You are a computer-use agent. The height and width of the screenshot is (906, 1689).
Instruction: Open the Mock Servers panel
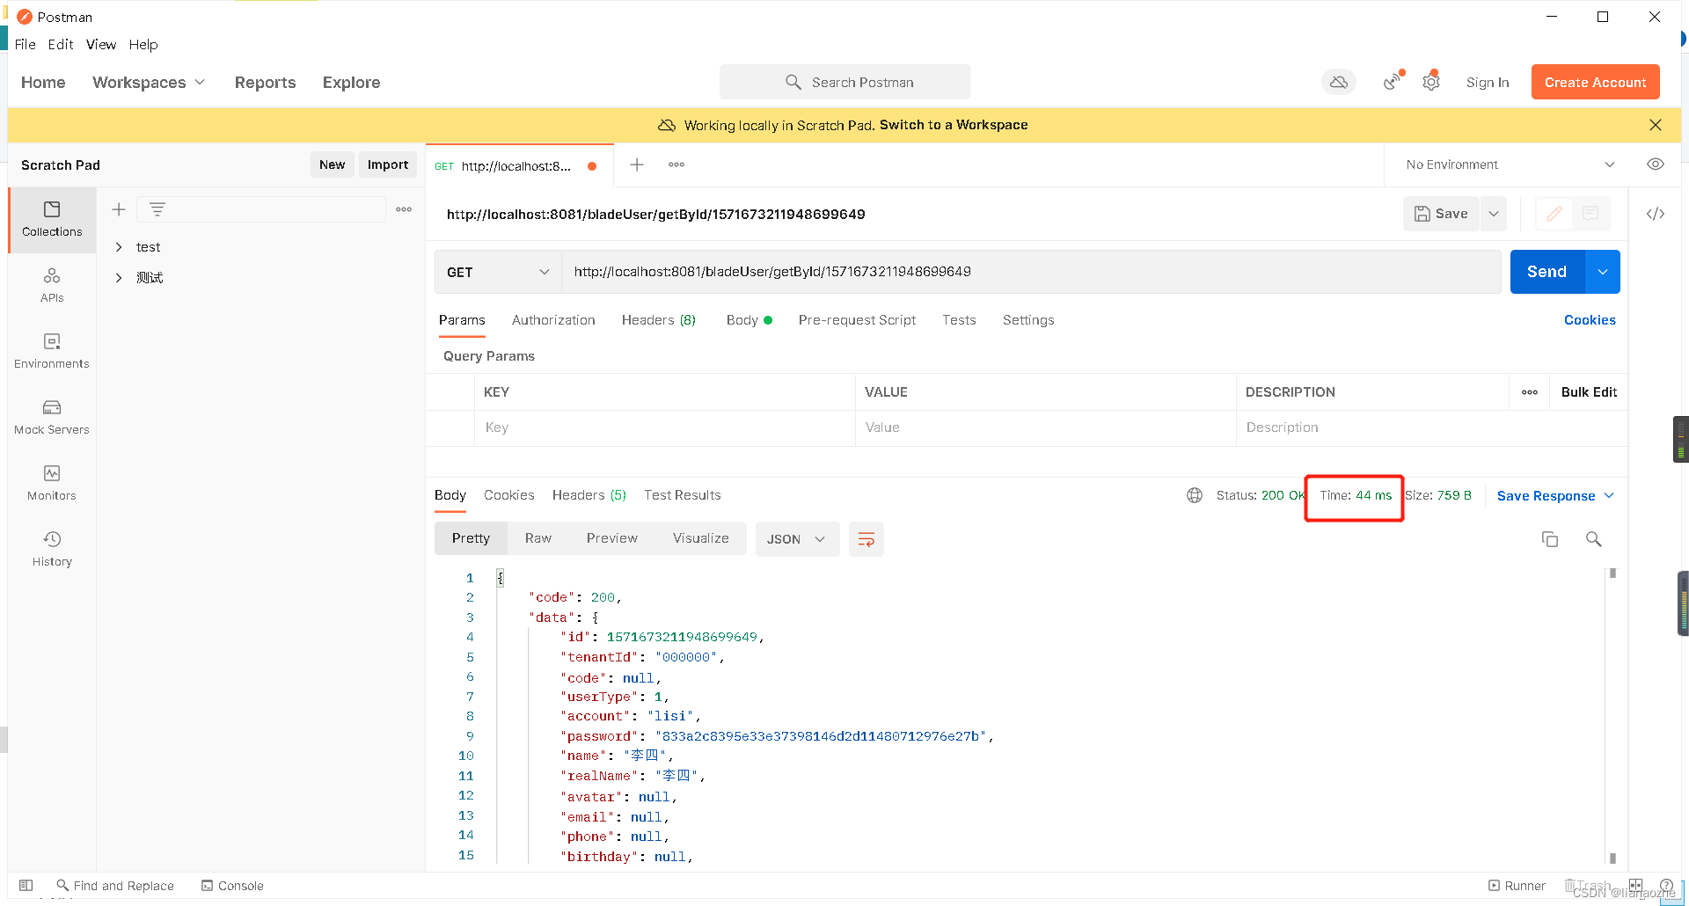point(51,416)
